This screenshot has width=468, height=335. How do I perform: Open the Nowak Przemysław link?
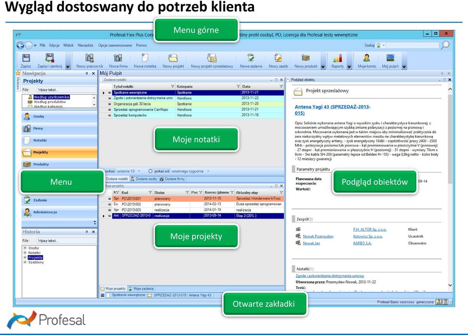pyautogui.click(x=318, y=236)
